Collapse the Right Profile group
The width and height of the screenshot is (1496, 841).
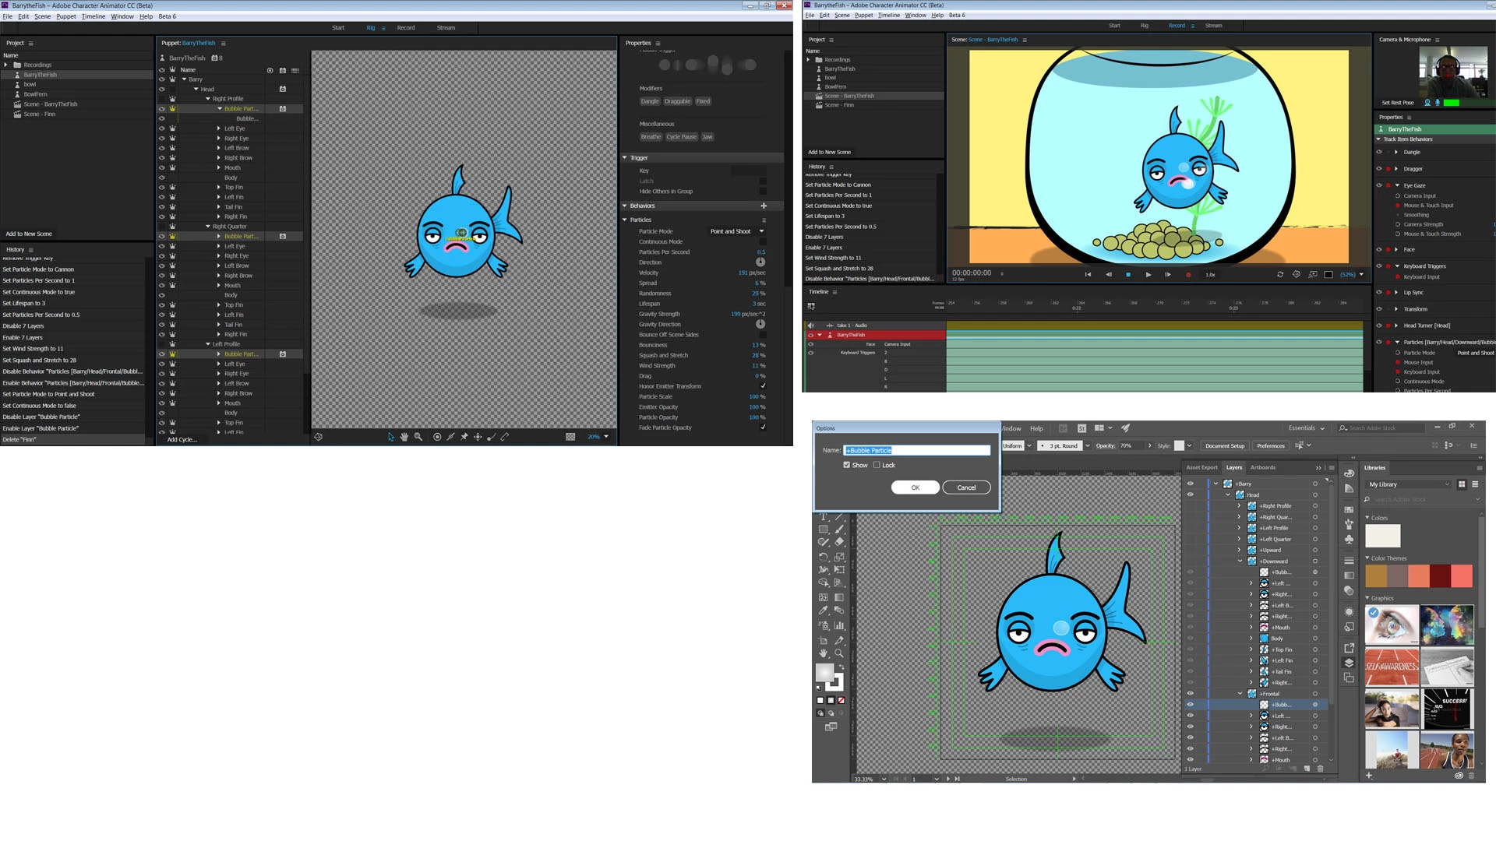point(208,99)
